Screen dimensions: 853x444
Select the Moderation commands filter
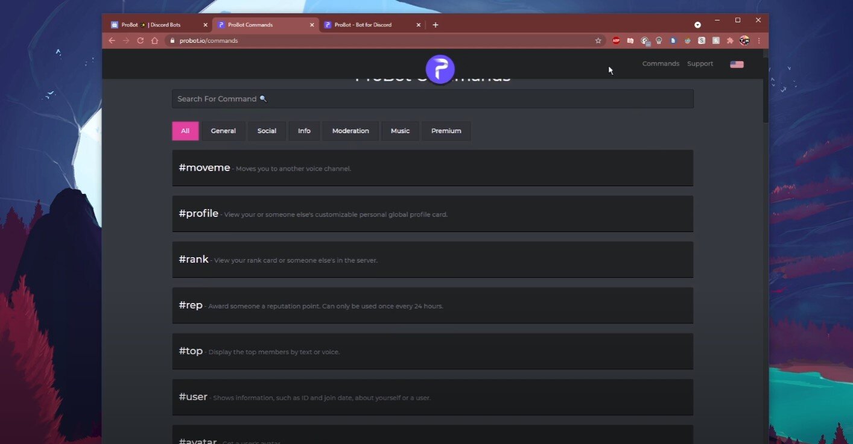coord(350,131)
